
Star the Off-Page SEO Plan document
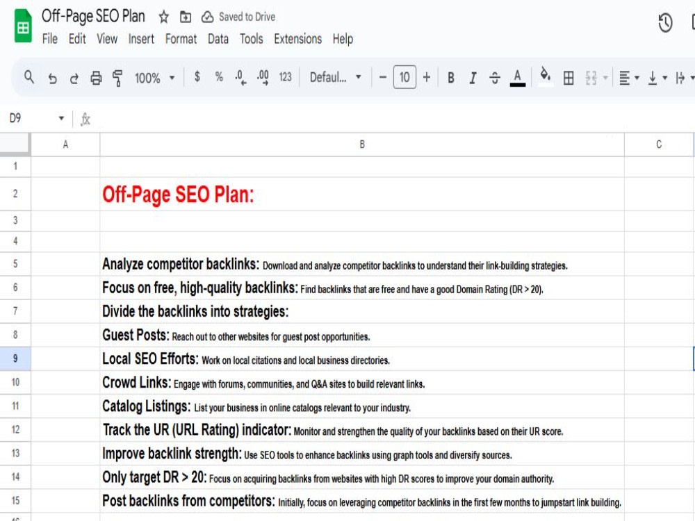(163, 17)
